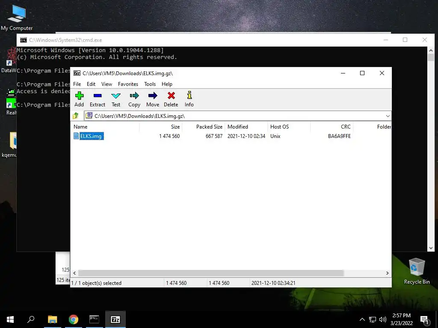Open the volume speaker tray icon

383,319
